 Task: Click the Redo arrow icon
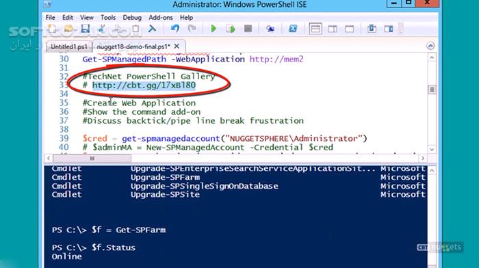click(192, 29)
